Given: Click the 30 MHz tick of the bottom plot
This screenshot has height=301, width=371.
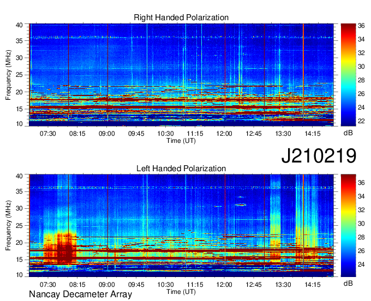Looking at the screenshot, I should point(19,208).
